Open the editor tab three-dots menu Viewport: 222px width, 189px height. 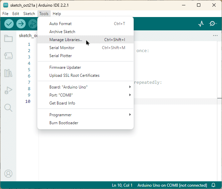(215, 35)
